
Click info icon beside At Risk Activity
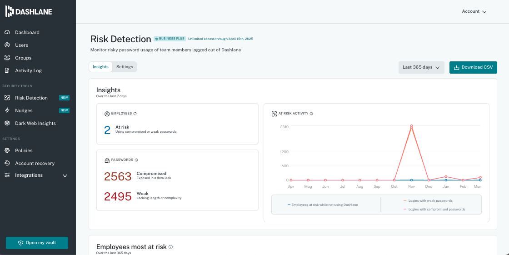(311, 114)
